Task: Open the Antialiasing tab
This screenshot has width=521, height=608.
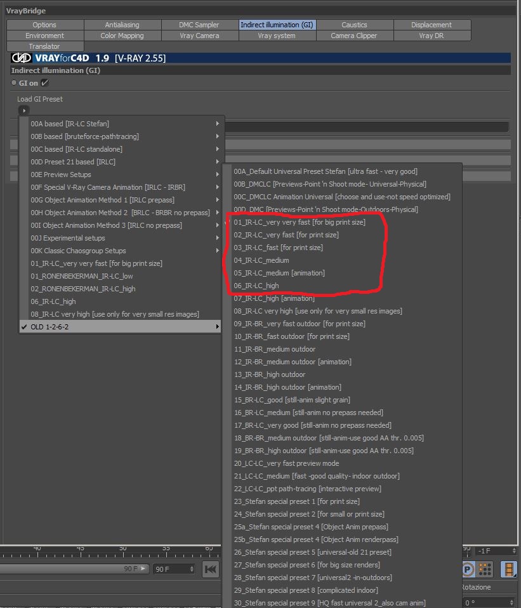Action: [x=122, y=25]
